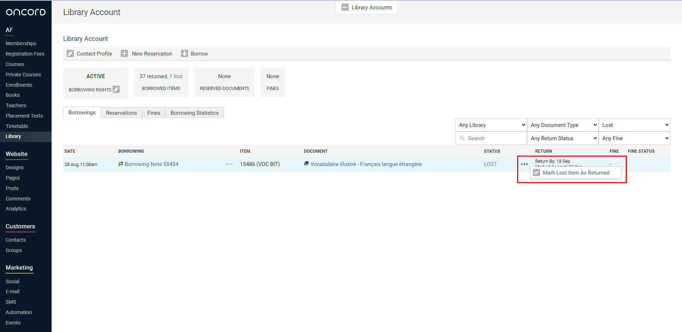This screenshot has width=682, height=332.
Task: Open the three-dot menu beside Borrowing Note
Action: tap(229, 164)
